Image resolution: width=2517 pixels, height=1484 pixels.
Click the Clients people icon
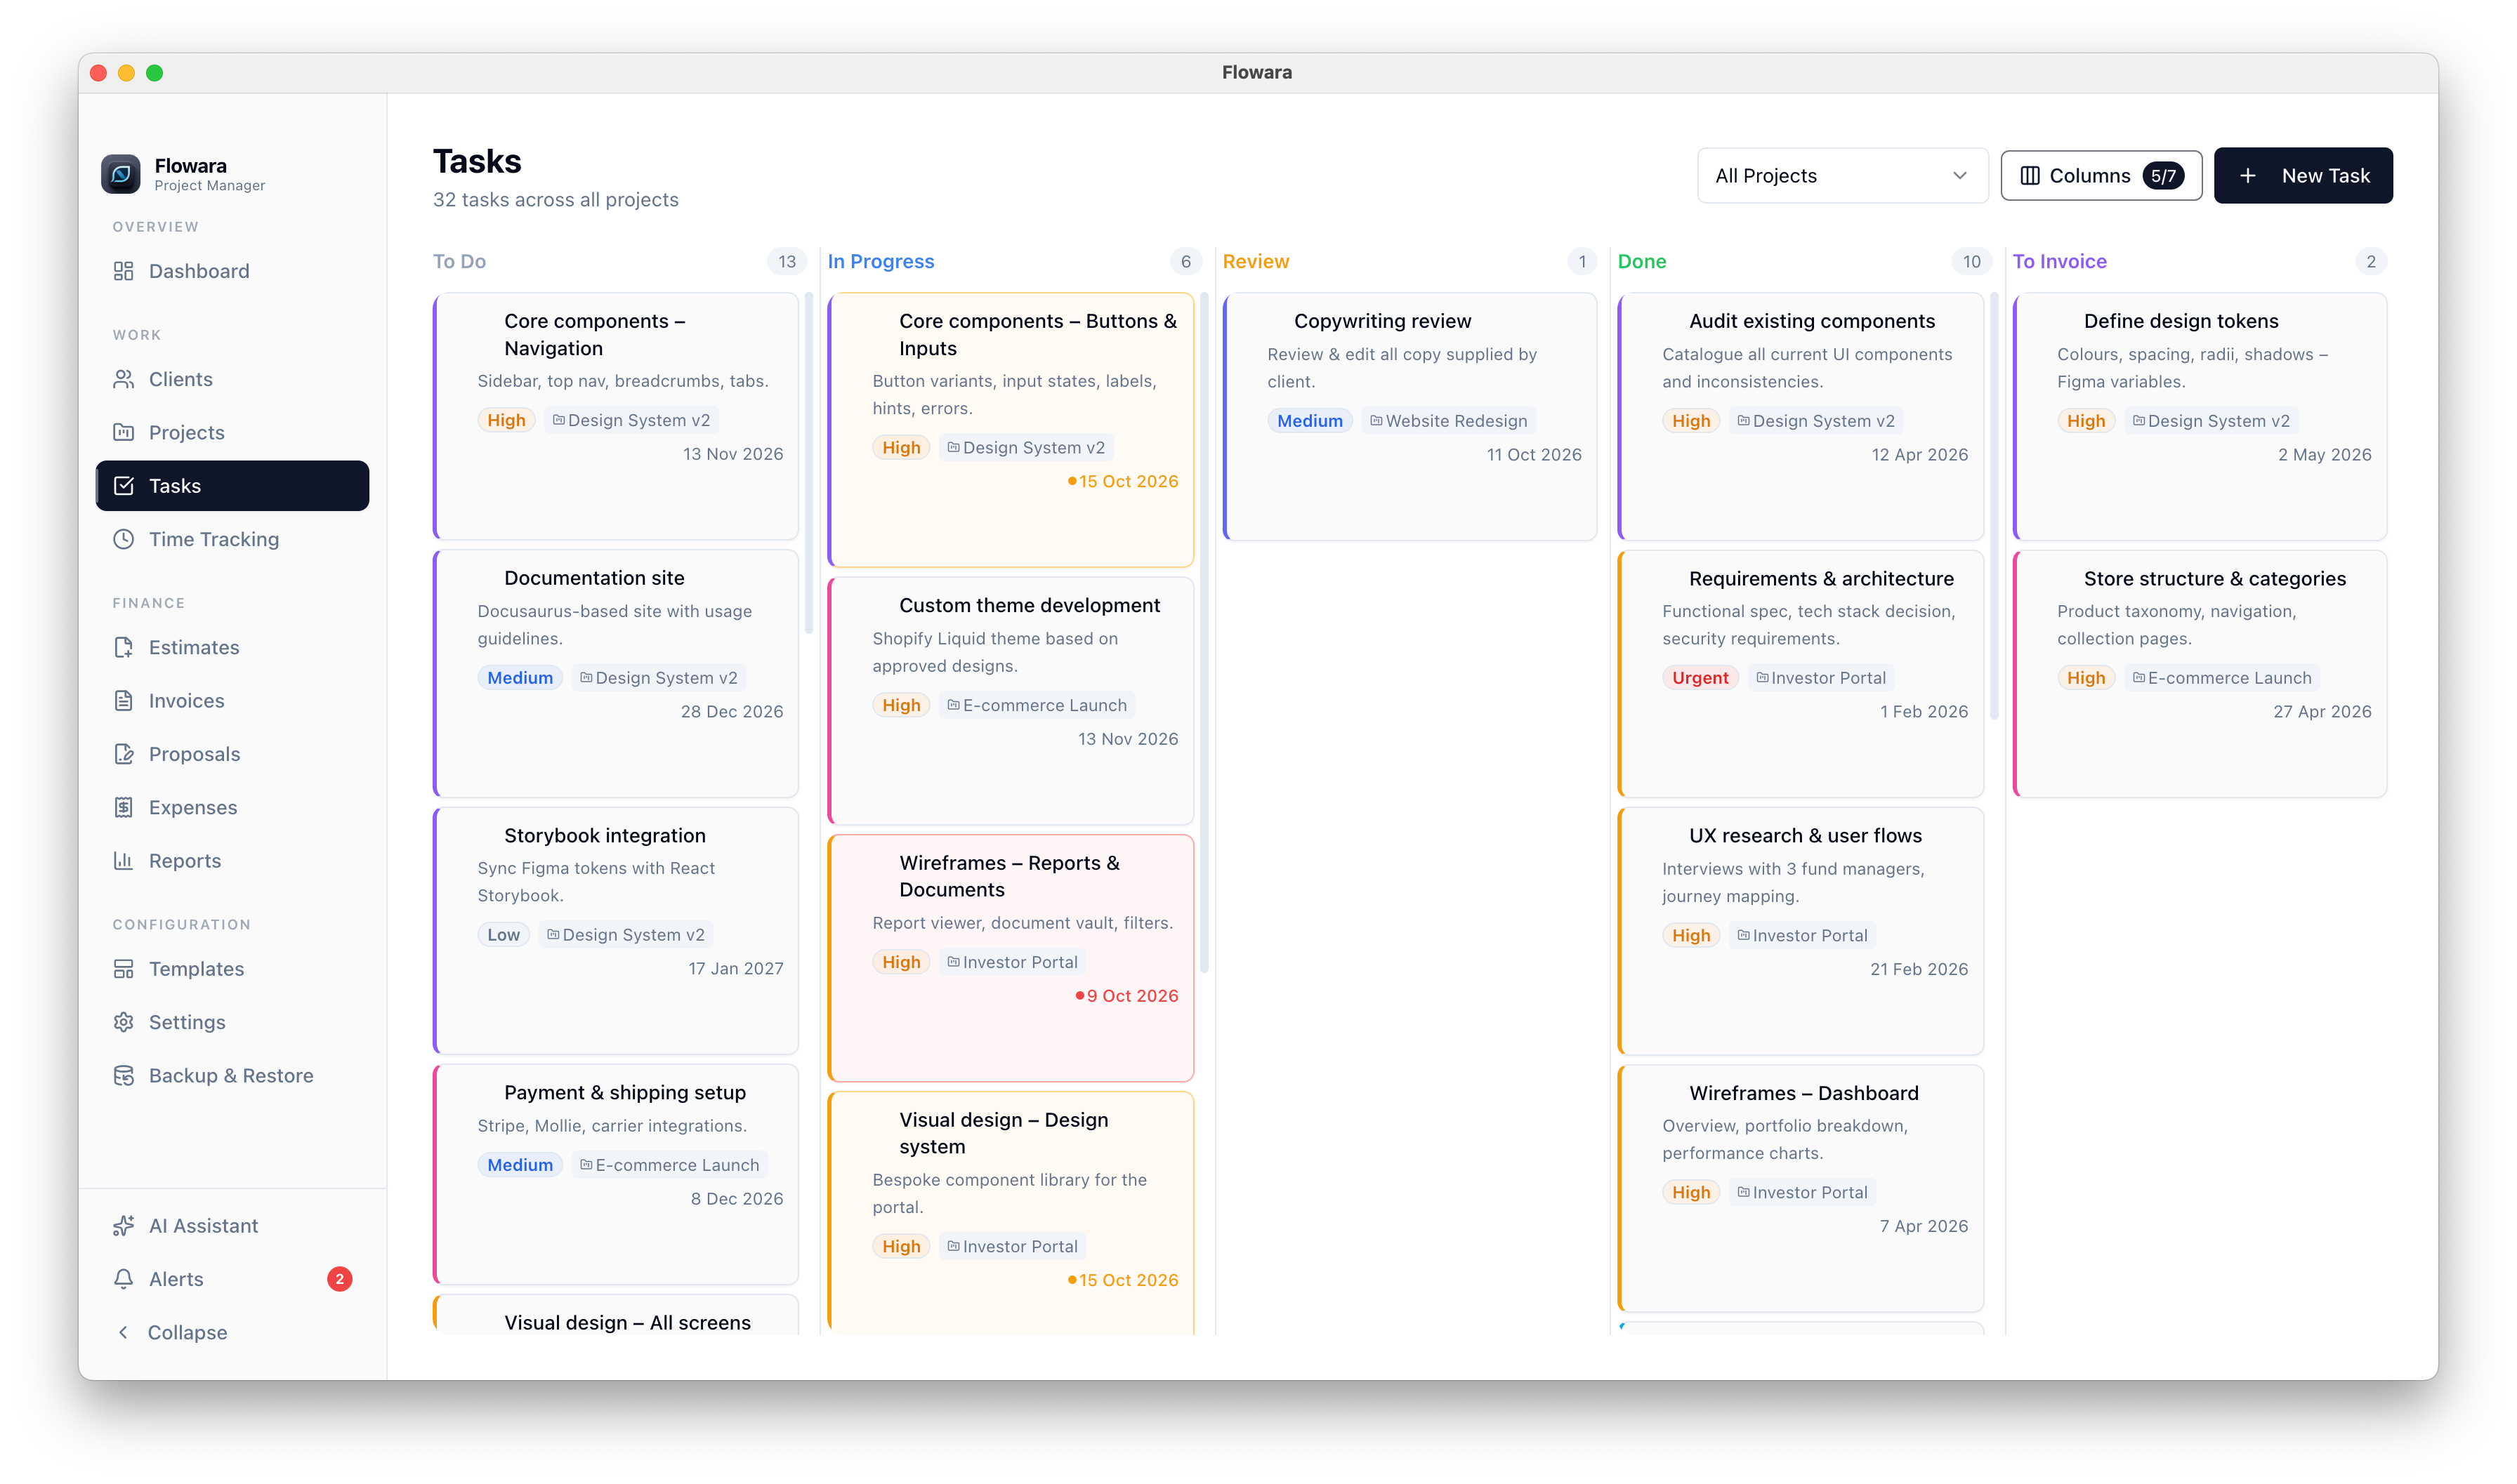click(123, 379)
